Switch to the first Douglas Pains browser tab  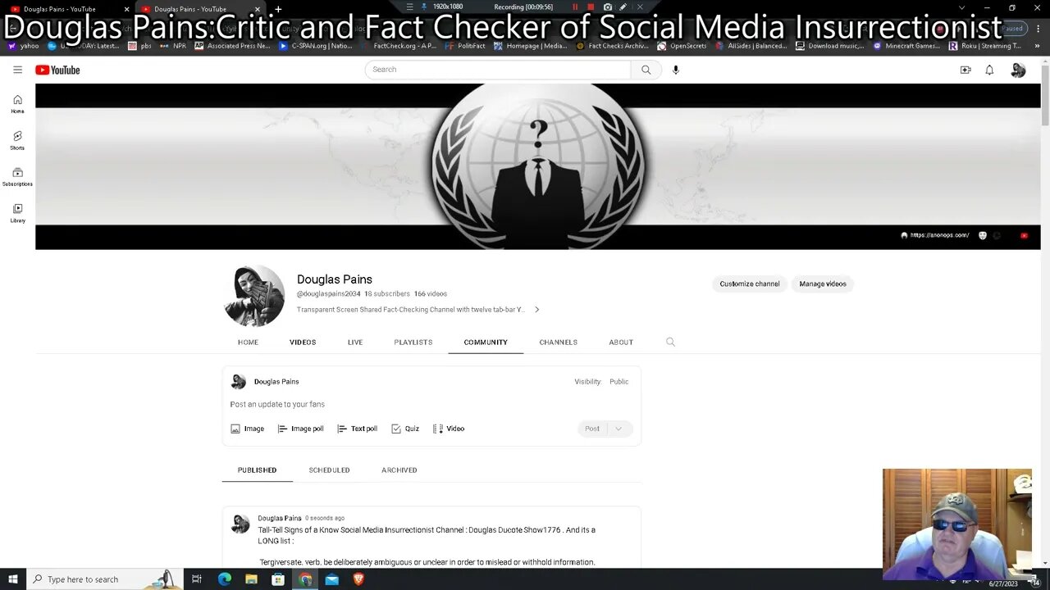[65, 9]
